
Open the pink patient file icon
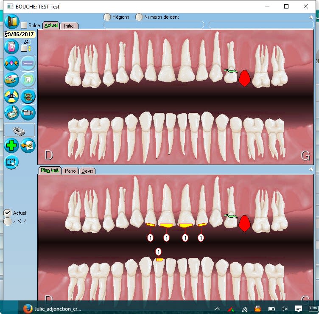11,46
